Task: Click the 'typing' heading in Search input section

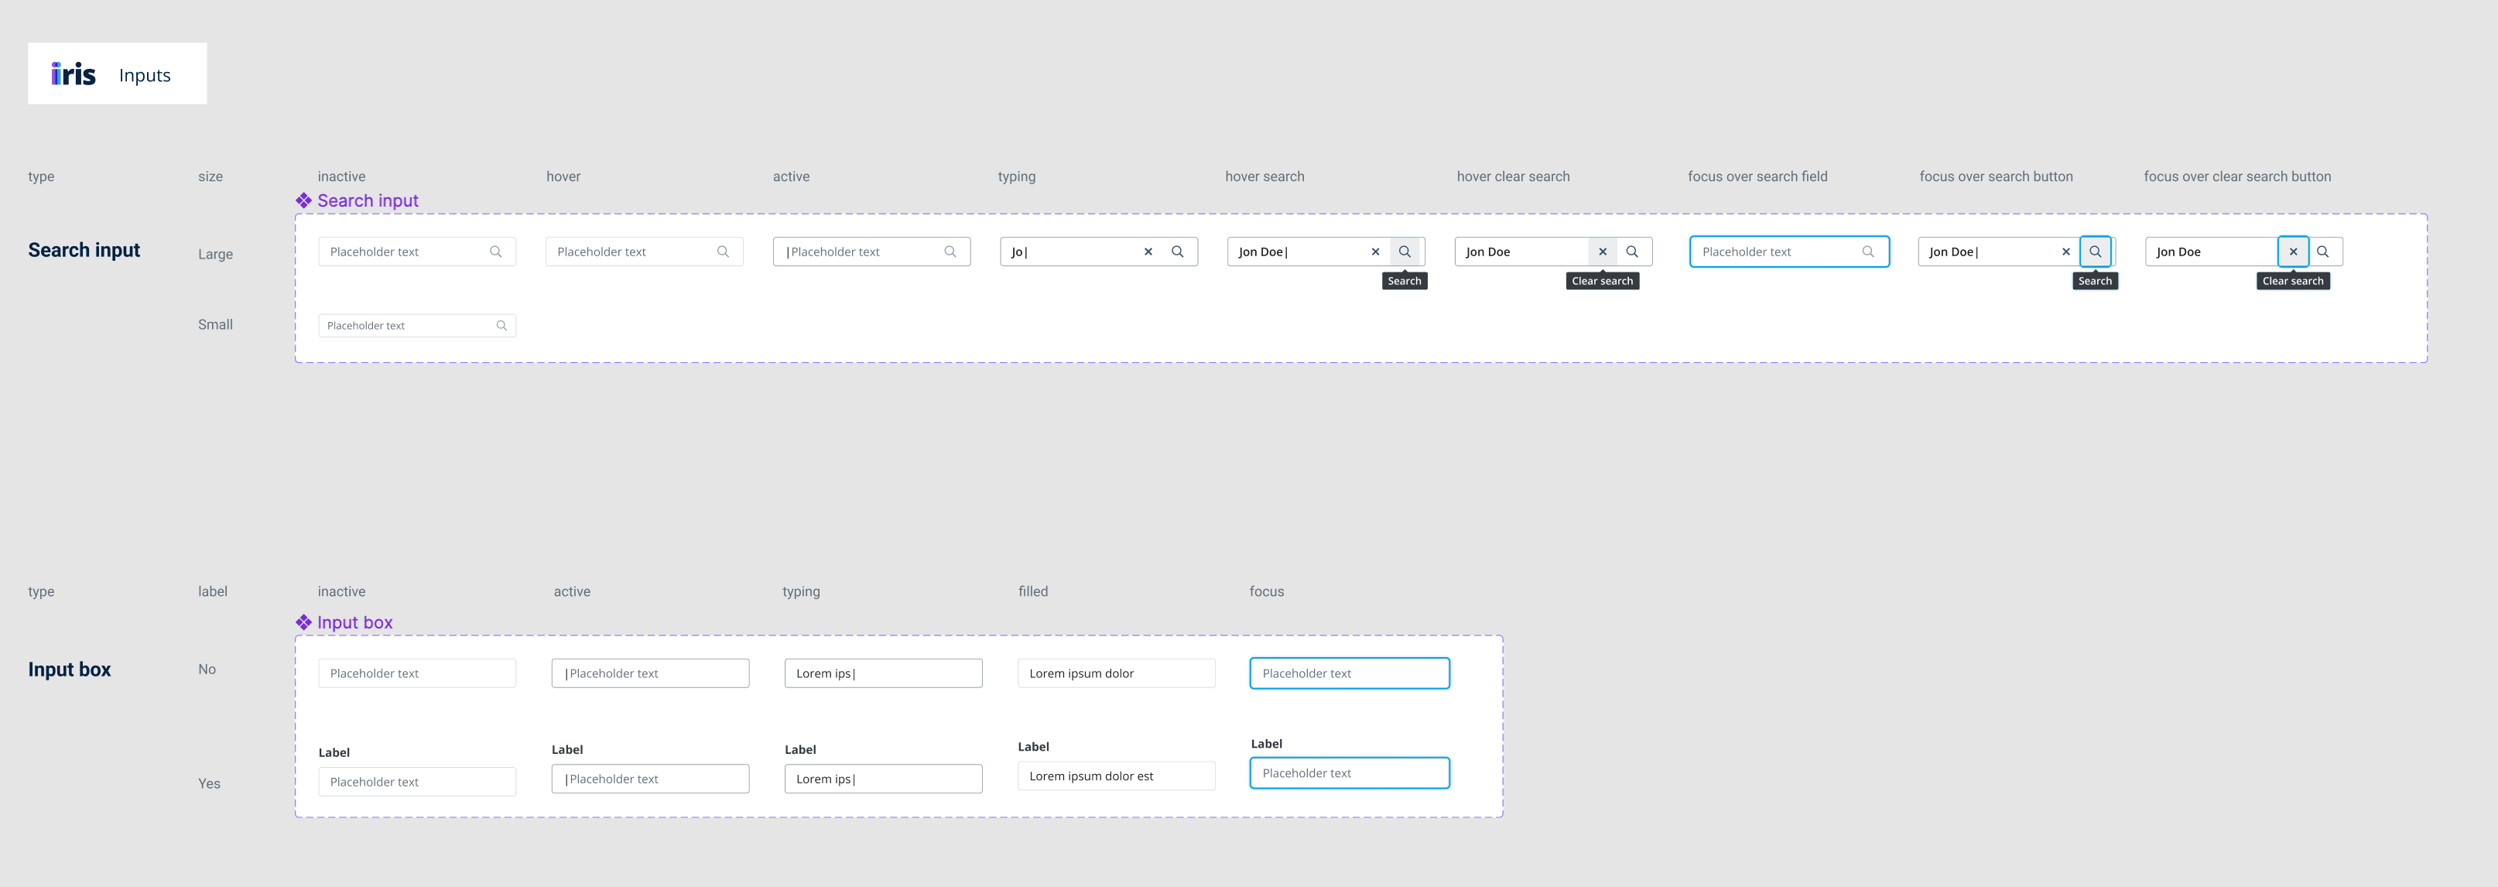Action: pyautogui.click(x=1016, y=176)
